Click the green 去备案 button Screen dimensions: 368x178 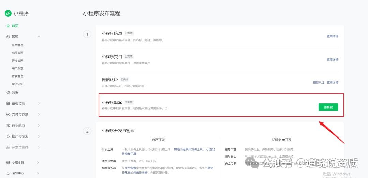click(x=328, y=107)
